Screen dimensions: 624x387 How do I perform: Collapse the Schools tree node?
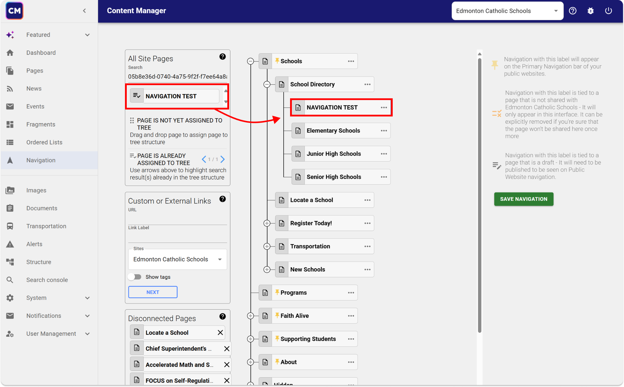tap(250, 61)
